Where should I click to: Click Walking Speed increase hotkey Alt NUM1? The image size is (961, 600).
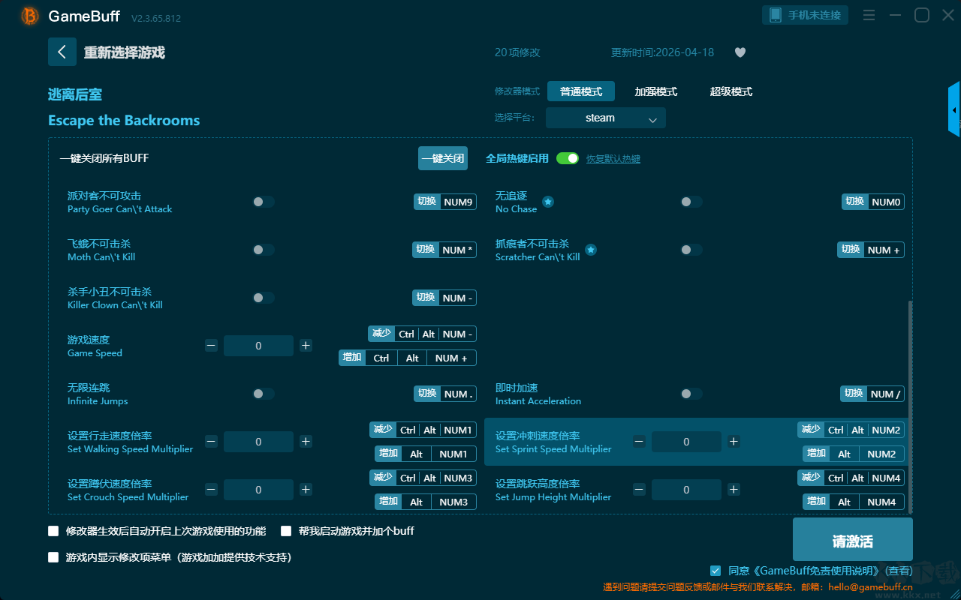(426, 454)
